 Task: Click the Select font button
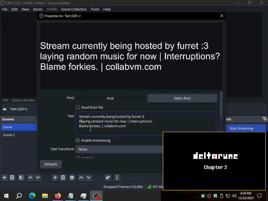point(182,98)
